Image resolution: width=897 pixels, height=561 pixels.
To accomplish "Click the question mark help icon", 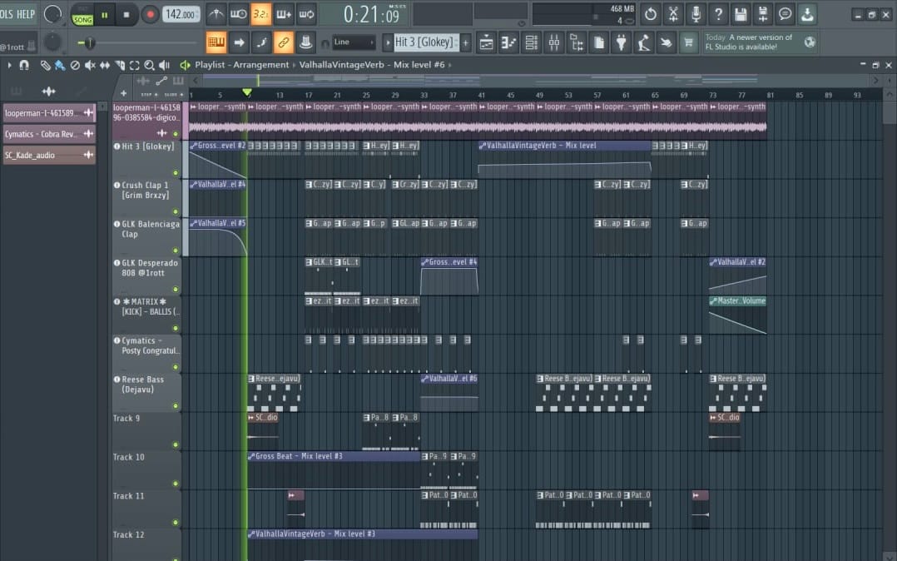I will pos(718,14).
